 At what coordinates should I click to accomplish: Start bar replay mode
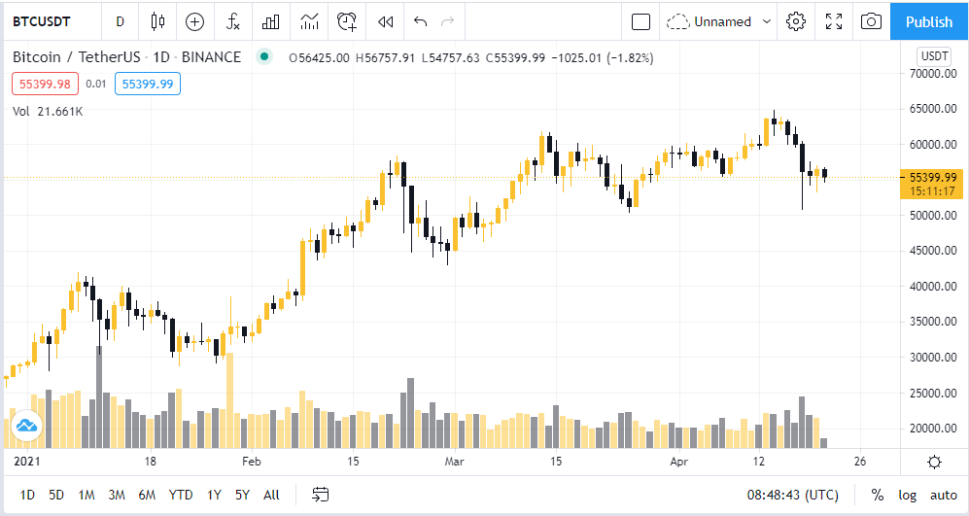[x=385, y=21]
